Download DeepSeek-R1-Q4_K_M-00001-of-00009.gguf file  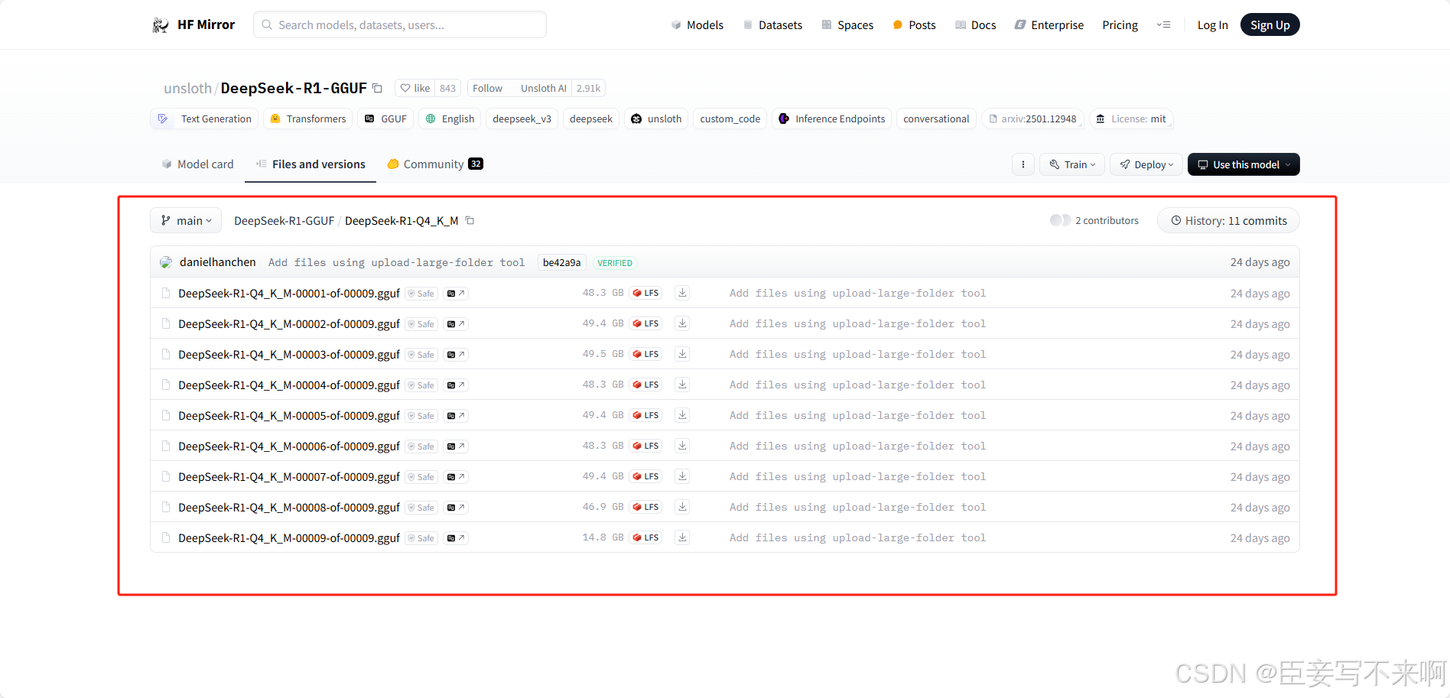tap(682, 293)
